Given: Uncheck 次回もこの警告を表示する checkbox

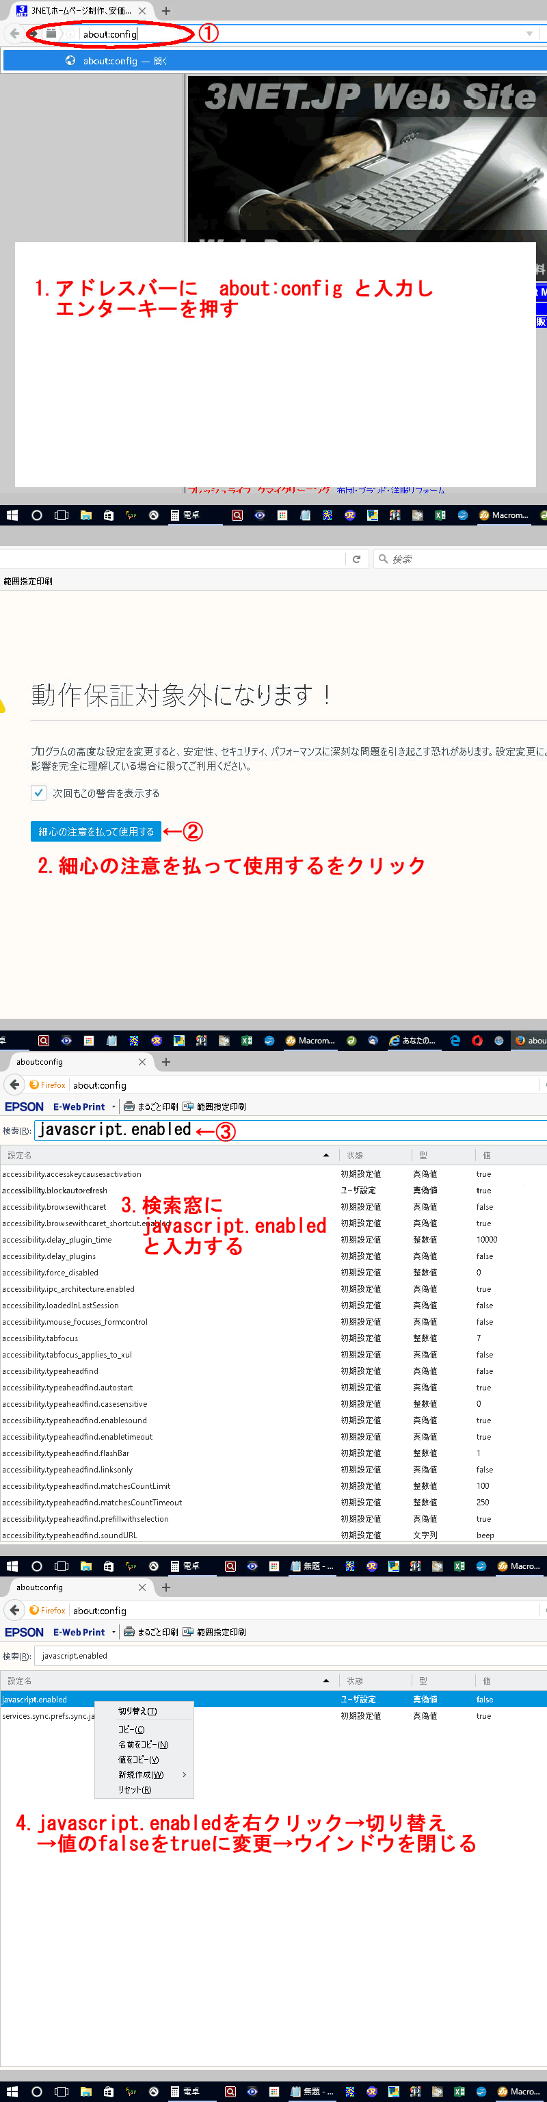Looking at the screenshot, I should pos(38,792).
